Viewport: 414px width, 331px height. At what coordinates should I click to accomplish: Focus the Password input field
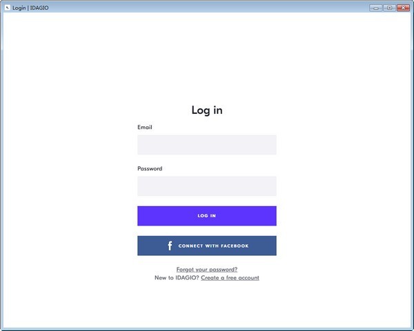point(207,186)
